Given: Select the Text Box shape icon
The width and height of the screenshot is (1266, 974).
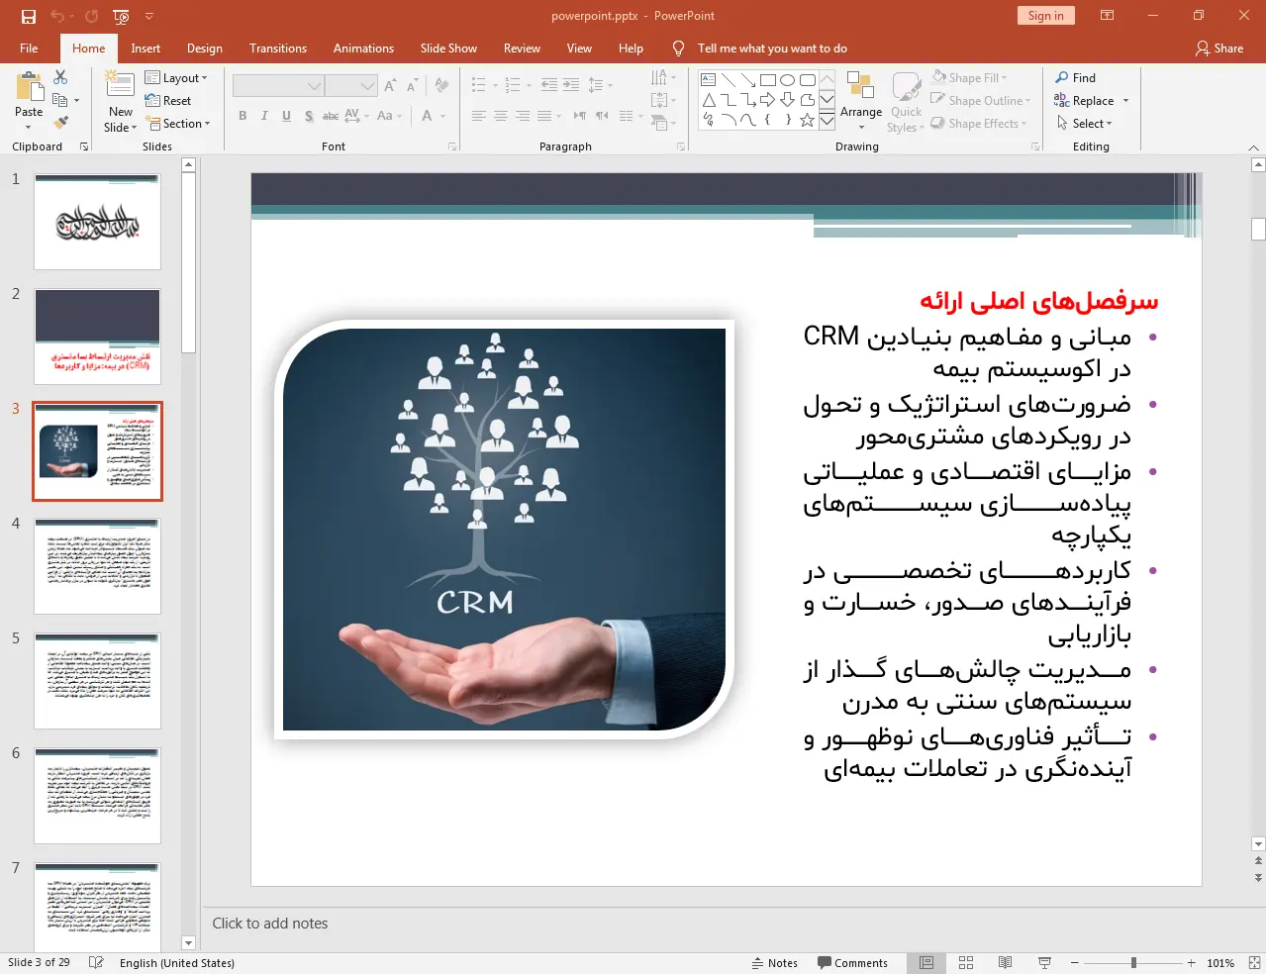Looking at the screenshot, I should [x=708, y=79].
